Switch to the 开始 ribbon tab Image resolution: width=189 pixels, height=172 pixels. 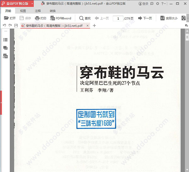pyautogui.click(x=8, y=11)
